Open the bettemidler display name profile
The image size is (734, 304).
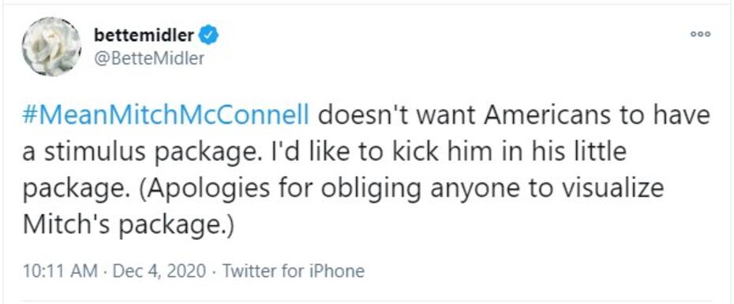[x=144, y=34]
